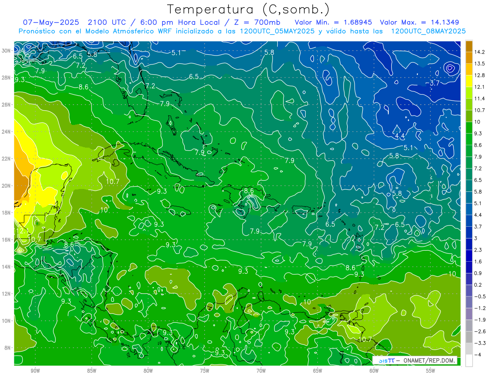Click the '-0.5' color scale label
Image resolution: width=488 pixels, height=376 pixels.
pyautogui.click(x=480, y=297)
